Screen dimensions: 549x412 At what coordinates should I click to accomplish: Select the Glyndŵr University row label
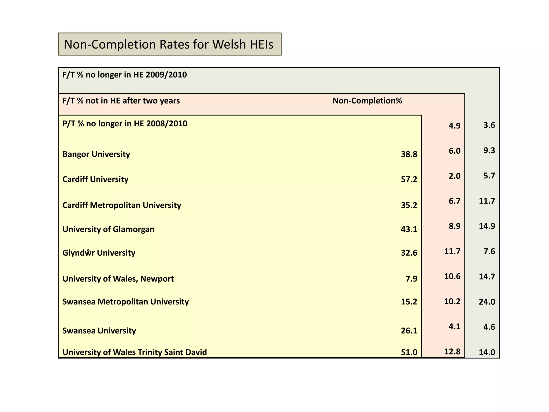point(99,253)
